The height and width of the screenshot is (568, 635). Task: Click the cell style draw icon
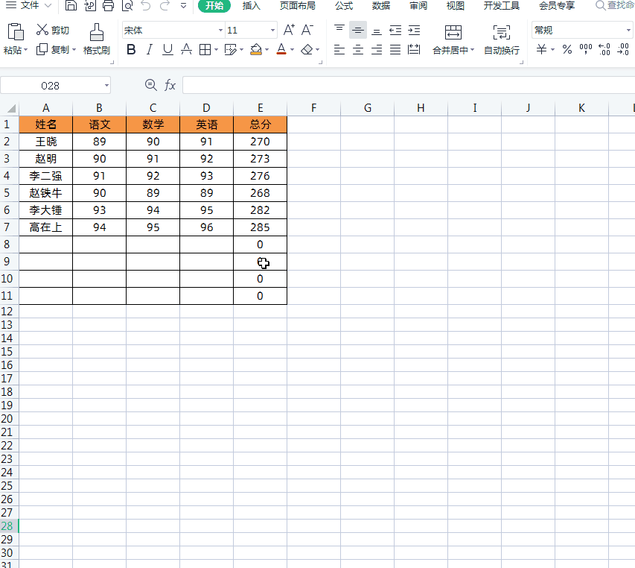[x=231, y=49]
